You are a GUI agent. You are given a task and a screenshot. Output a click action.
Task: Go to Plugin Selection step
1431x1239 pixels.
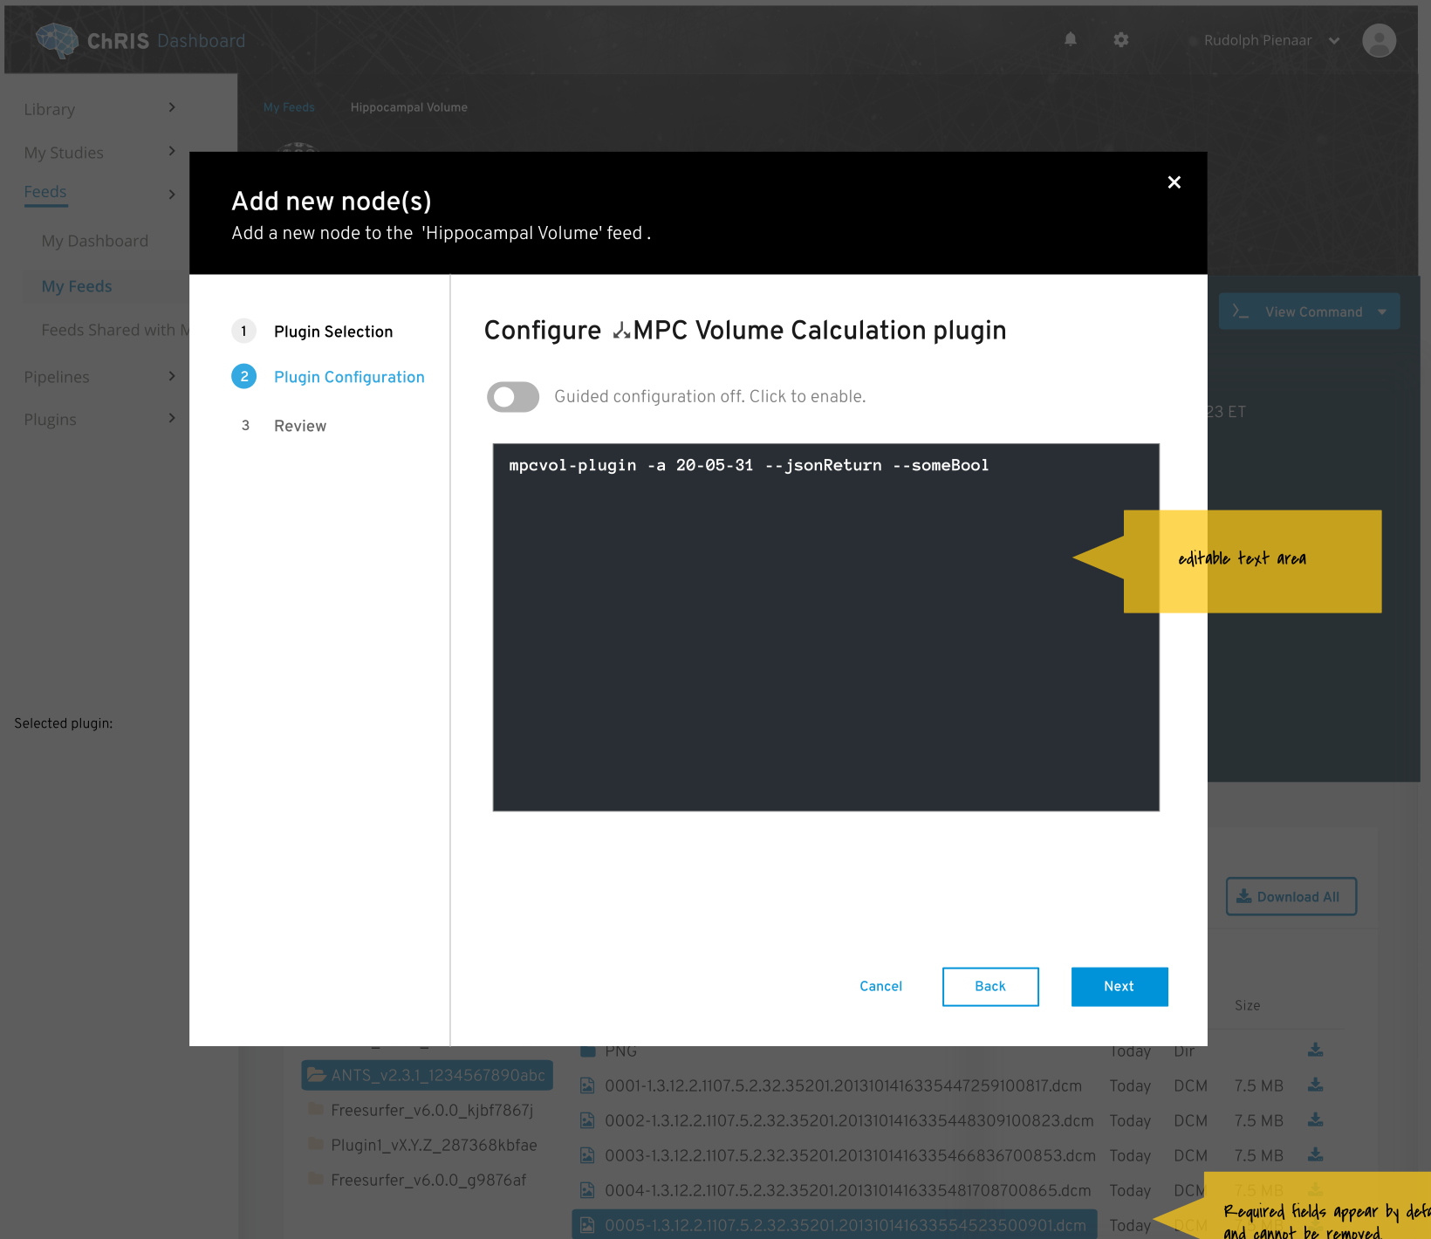pos(333,332)
